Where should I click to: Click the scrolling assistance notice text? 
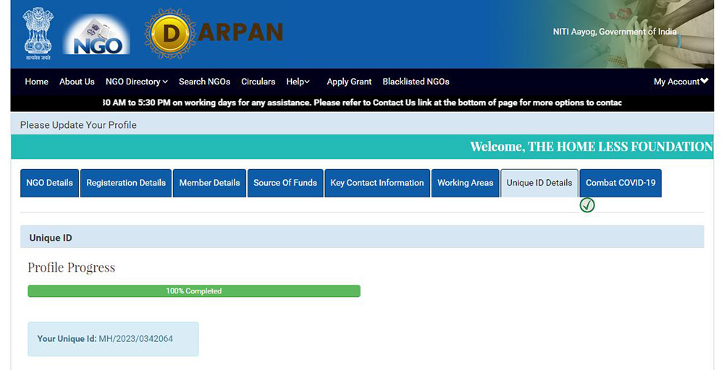click(362, 103)
